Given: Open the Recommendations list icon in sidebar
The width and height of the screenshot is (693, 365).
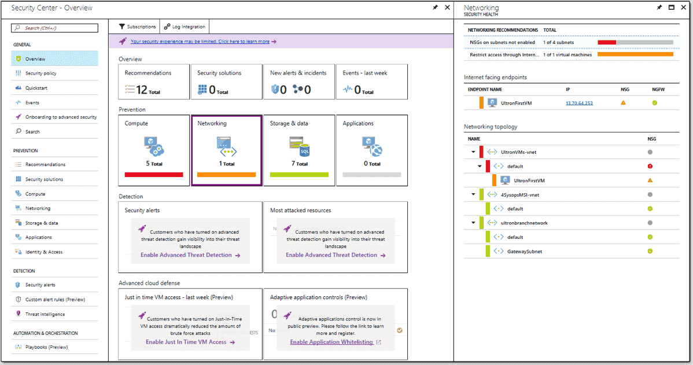Looking at the screenshot, I should (x=18, y=164).
